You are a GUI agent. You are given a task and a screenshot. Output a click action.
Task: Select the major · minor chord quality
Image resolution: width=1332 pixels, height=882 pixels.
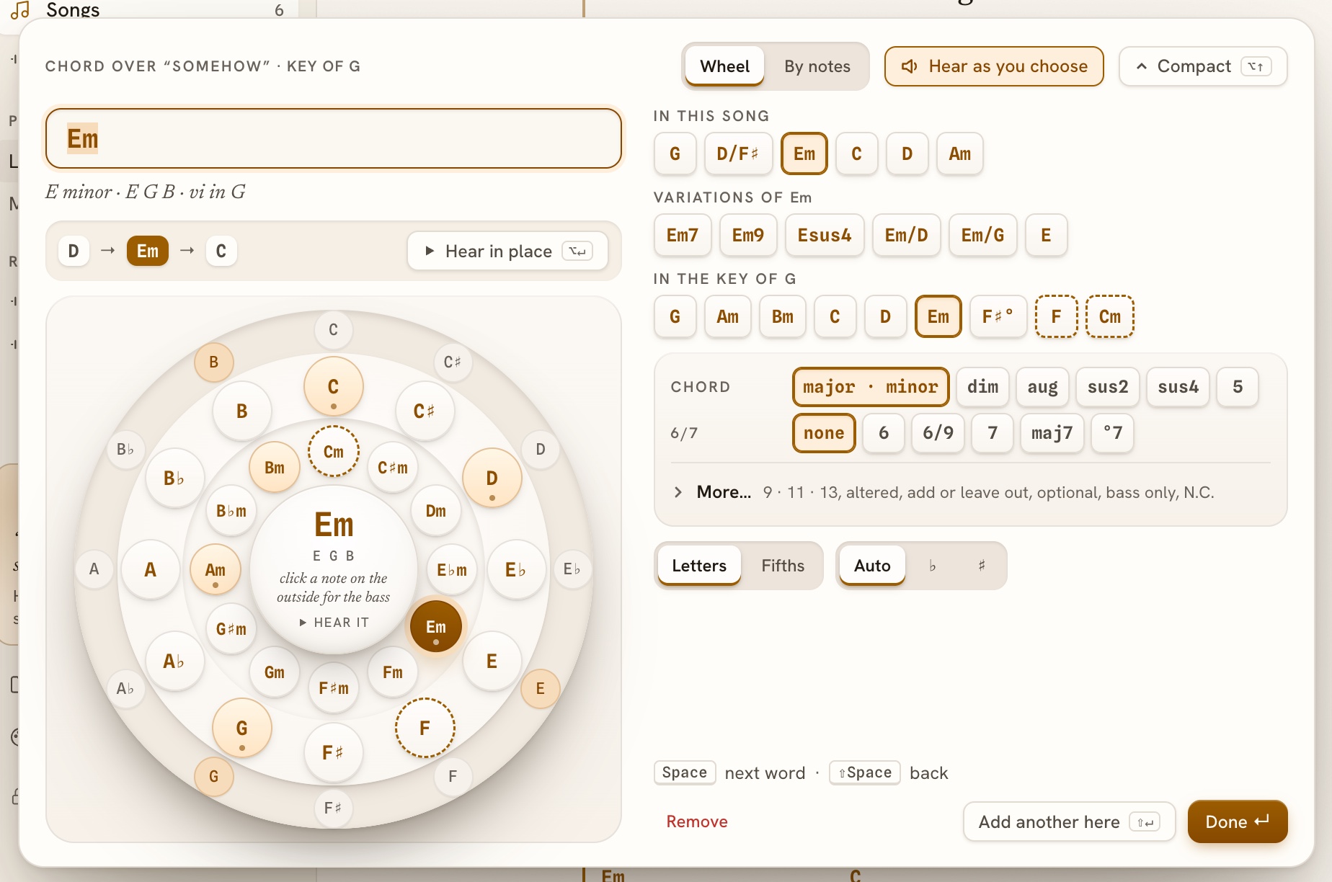[871, 387]
